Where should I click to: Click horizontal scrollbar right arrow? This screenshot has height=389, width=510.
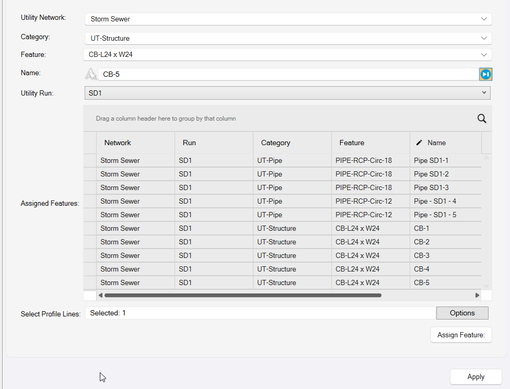point(477,295)
